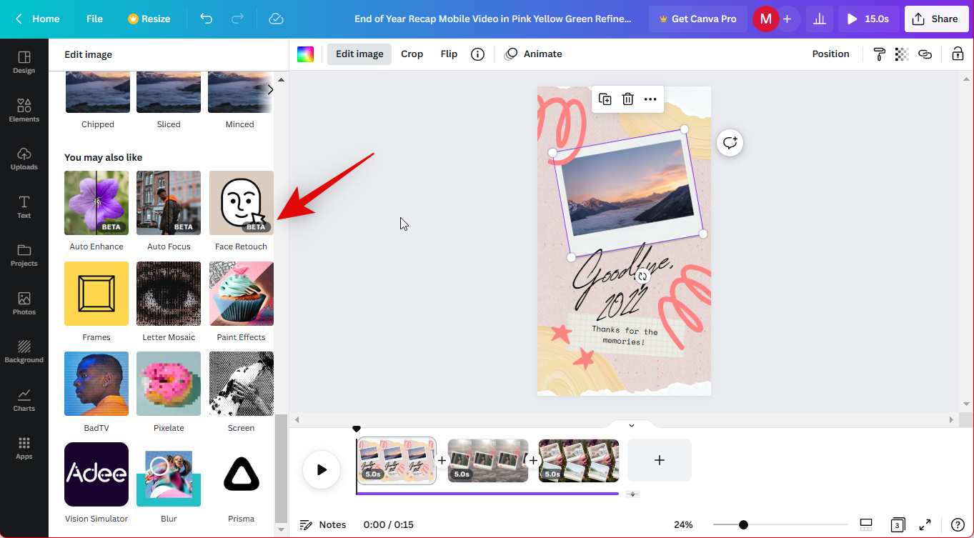This screenshot has width=974, height=538.
Task: Select the Edit image tab
Action: [x=359, y=54]
